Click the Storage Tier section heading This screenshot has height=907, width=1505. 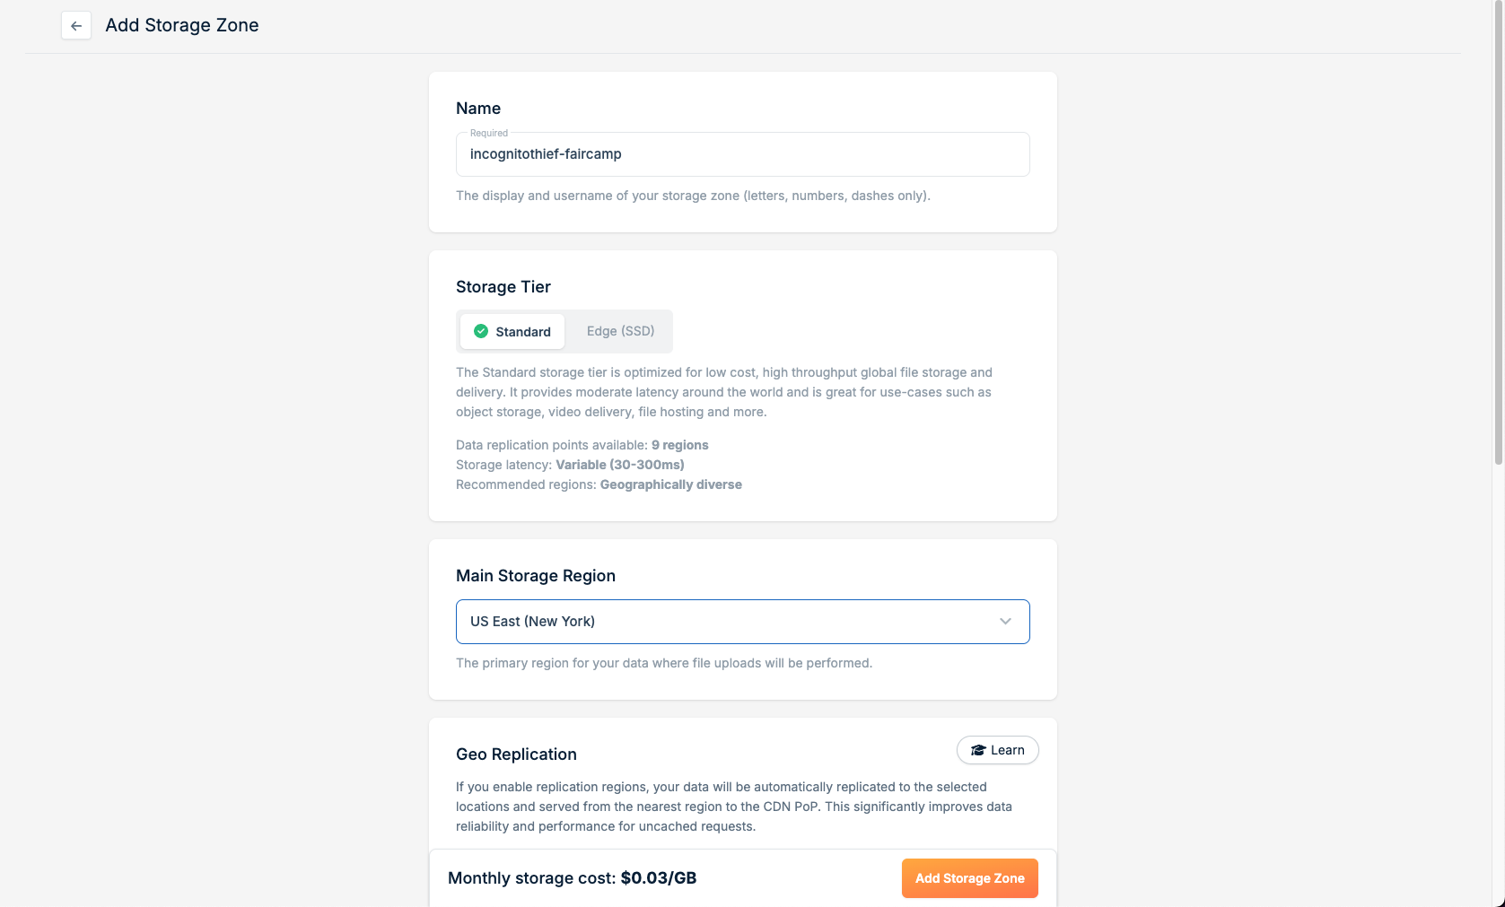click(503, 287)
